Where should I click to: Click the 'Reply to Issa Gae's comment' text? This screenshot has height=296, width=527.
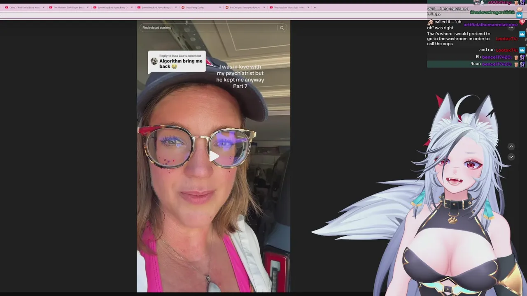tap(180, 55)
